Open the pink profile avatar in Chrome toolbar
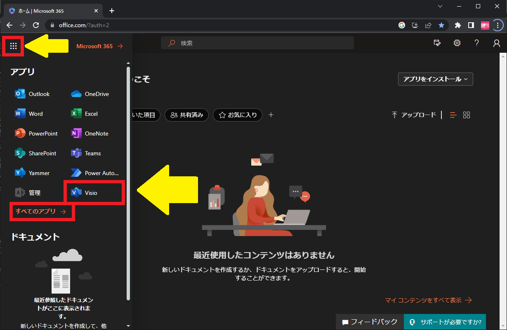The width and height of the screenshot is (507, 330). 485,25
